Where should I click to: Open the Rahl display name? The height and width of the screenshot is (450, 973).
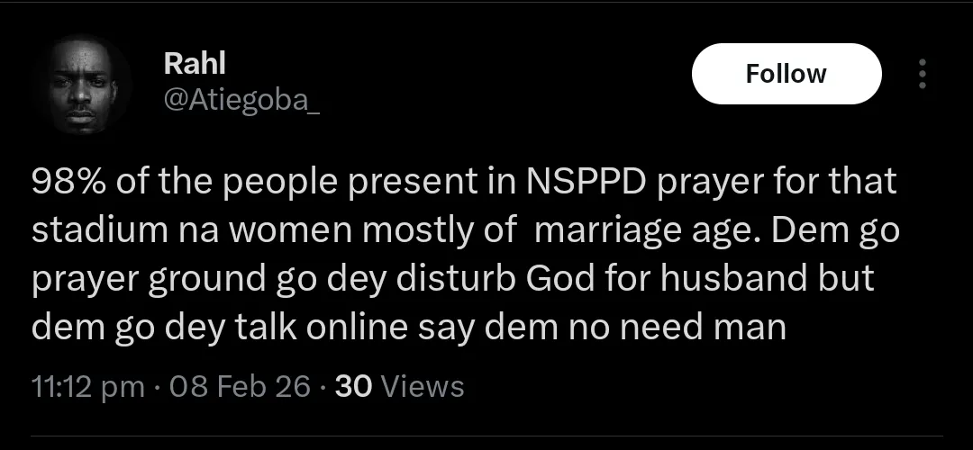pos(194,63)
